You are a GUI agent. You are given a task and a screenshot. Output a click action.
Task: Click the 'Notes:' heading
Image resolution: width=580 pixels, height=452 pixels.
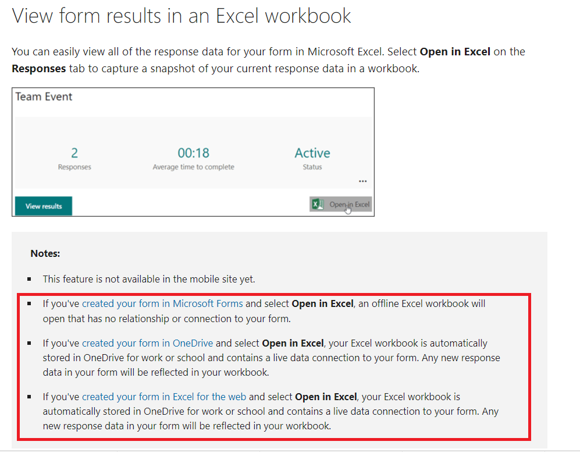[x=45, y=253]
